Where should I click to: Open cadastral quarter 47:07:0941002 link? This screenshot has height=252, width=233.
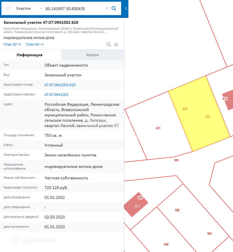(x=56, y=95)
